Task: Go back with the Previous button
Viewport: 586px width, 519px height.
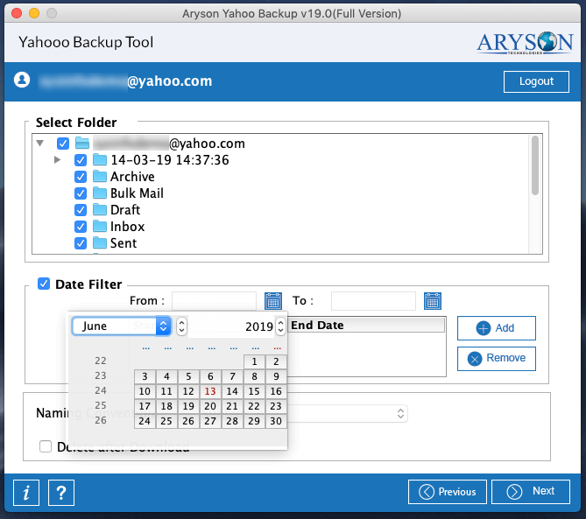Action: [448, 492]
